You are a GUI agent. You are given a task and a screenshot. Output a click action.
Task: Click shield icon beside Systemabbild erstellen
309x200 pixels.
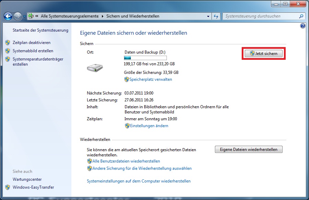8,51
